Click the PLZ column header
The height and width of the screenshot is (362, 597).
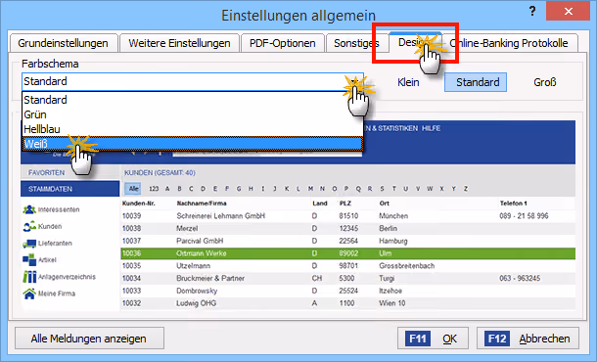click(345, 204)
